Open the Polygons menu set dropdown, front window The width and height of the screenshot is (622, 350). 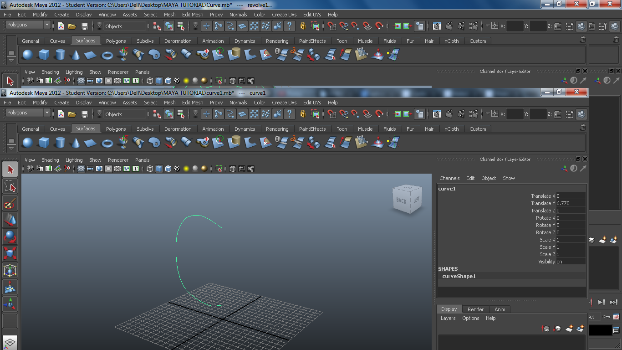28,113
